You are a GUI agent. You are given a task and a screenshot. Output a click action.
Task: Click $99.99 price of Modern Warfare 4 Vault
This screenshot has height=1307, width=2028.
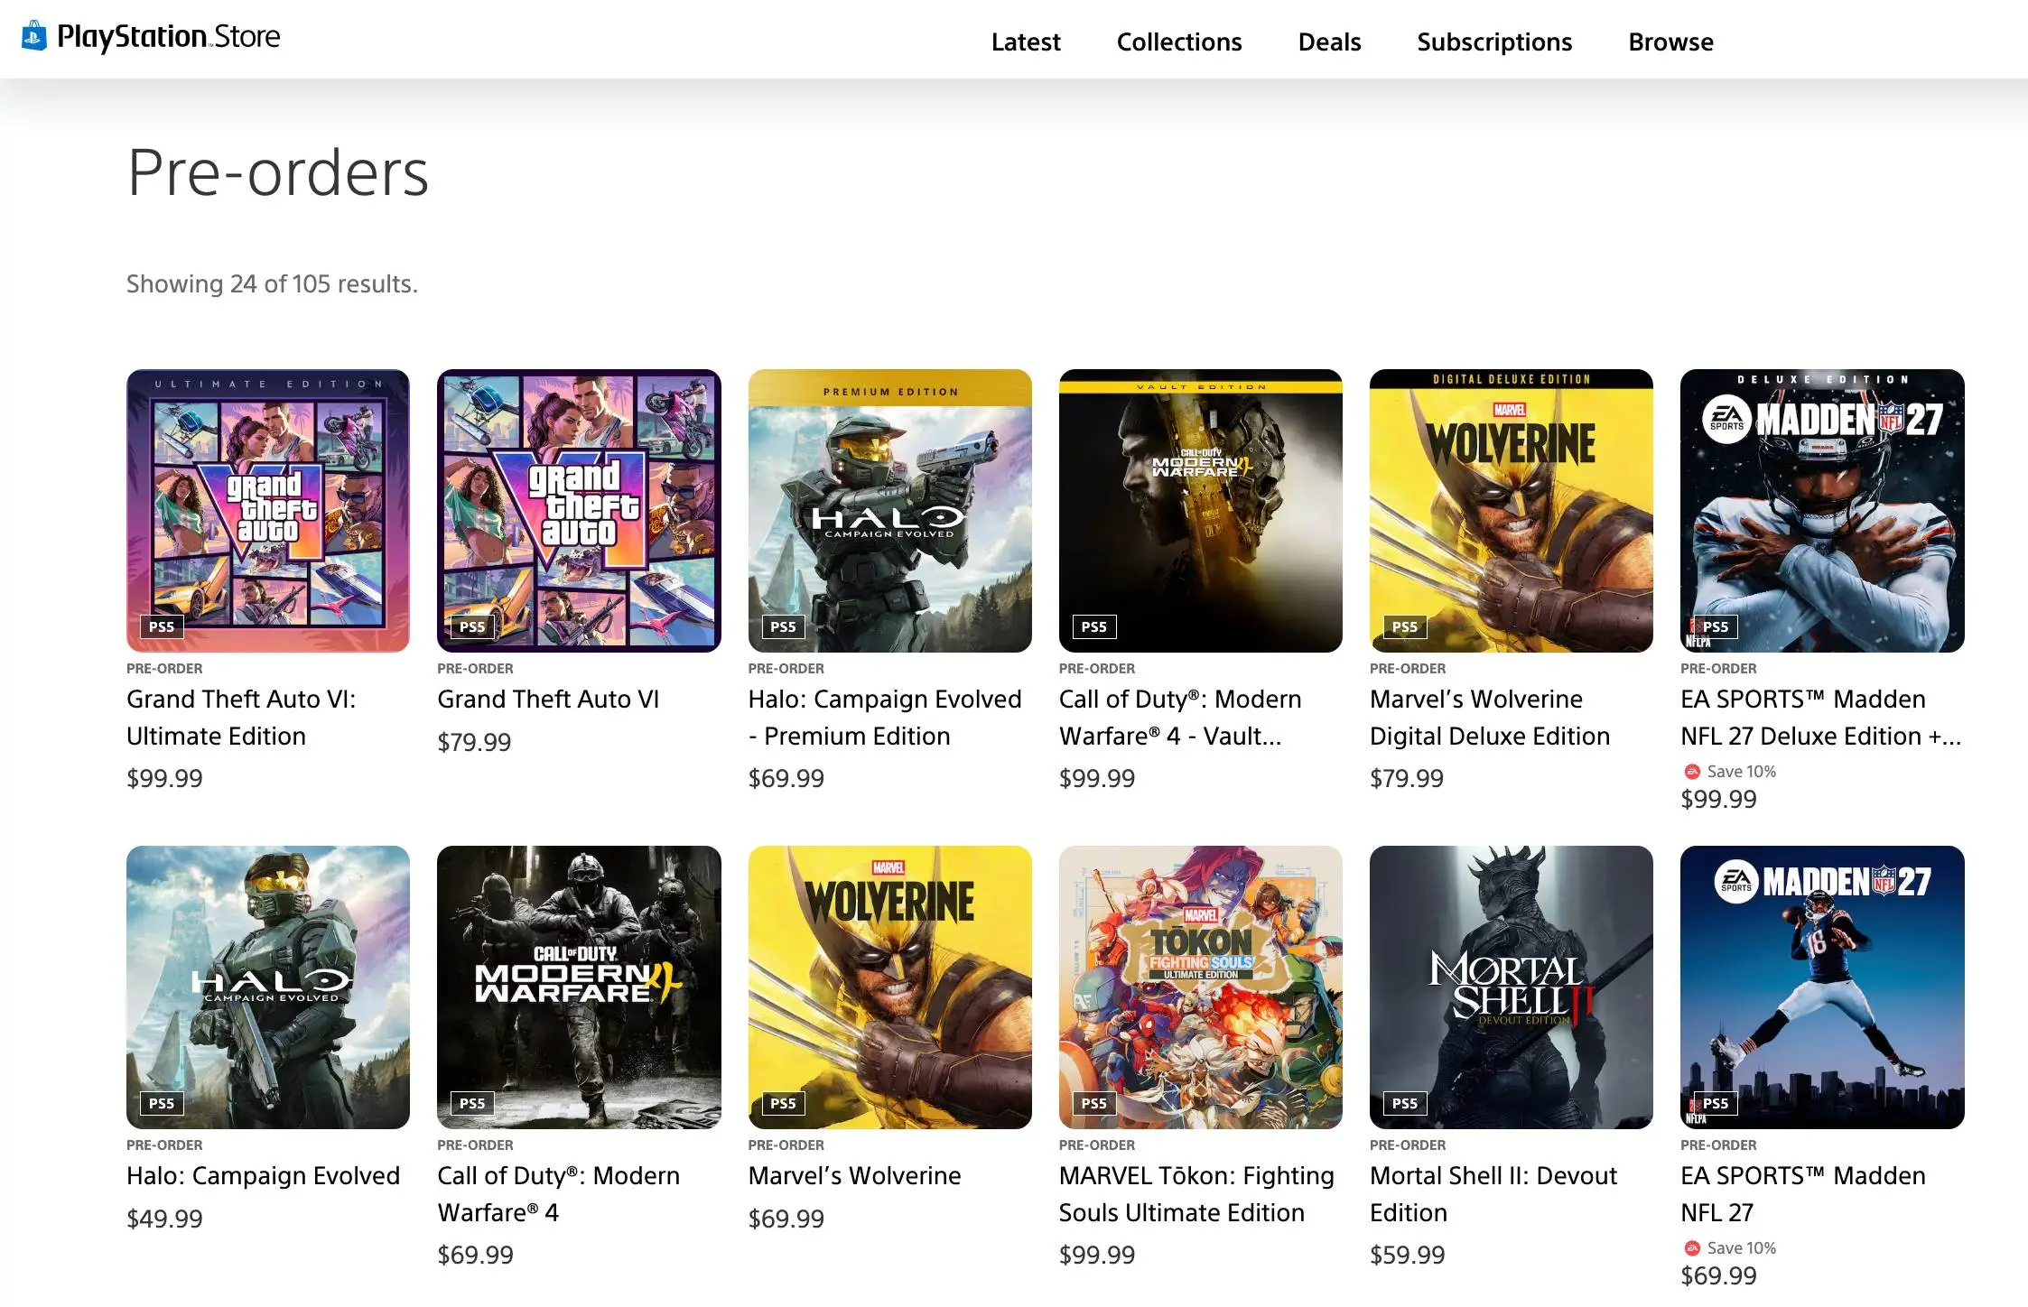(1097, 778)
